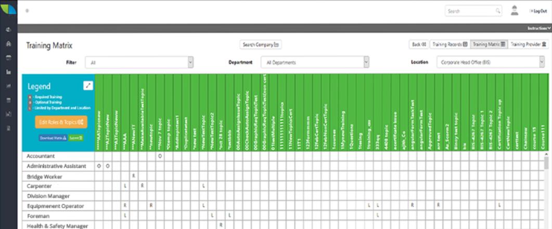Click the green Submit button
This screenshot has height=229, width=552.
pyautogui.click(x=75, y=138)
